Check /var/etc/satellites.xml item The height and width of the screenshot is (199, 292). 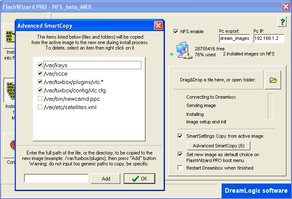pos(40,107)
